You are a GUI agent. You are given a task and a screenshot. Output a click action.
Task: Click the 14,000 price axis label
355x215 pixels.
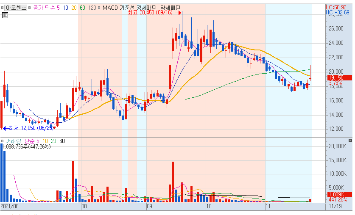coord(336,115)
